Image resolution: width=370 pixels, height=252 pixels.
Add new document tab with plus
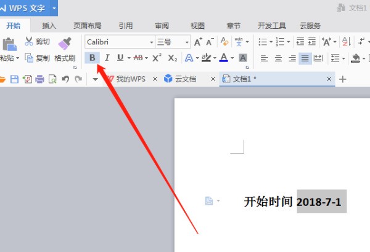coord(343,79)
